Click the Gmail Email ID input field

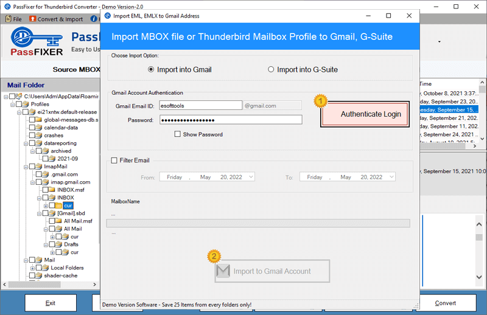pos(201,106)
